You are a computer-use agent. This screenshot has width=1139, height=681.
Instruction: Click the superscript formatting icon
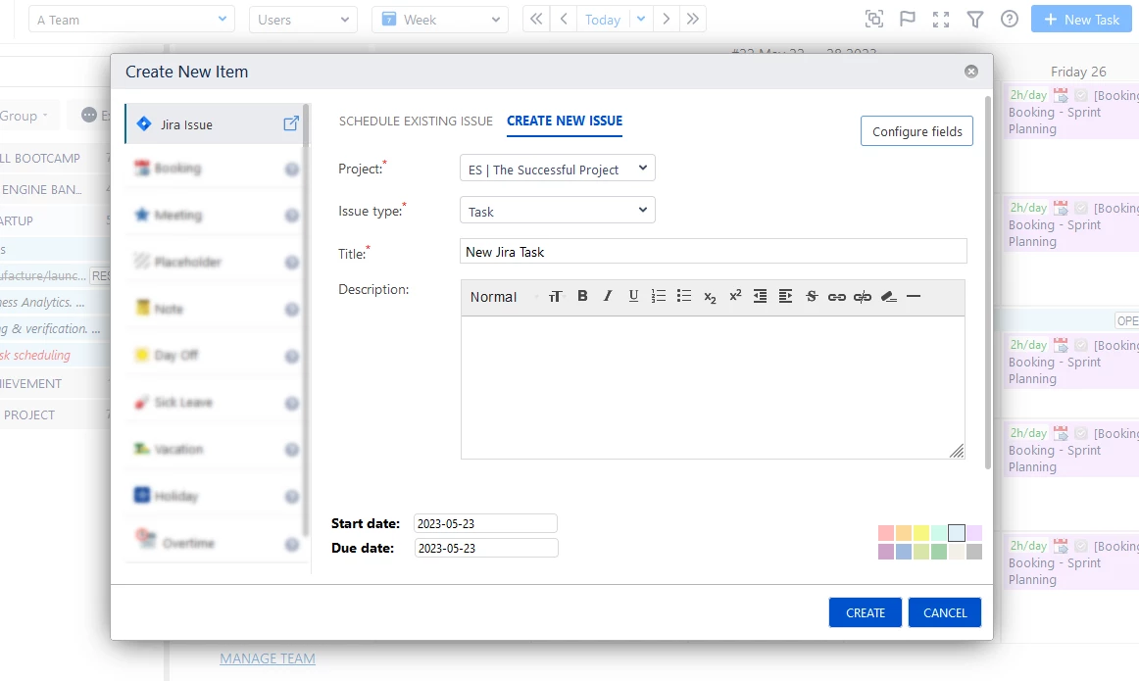click(735, 296)
